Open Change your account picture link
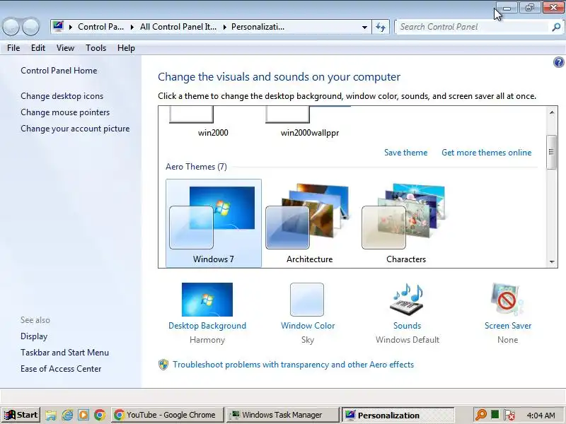566x424 pixels. point(75,129)
